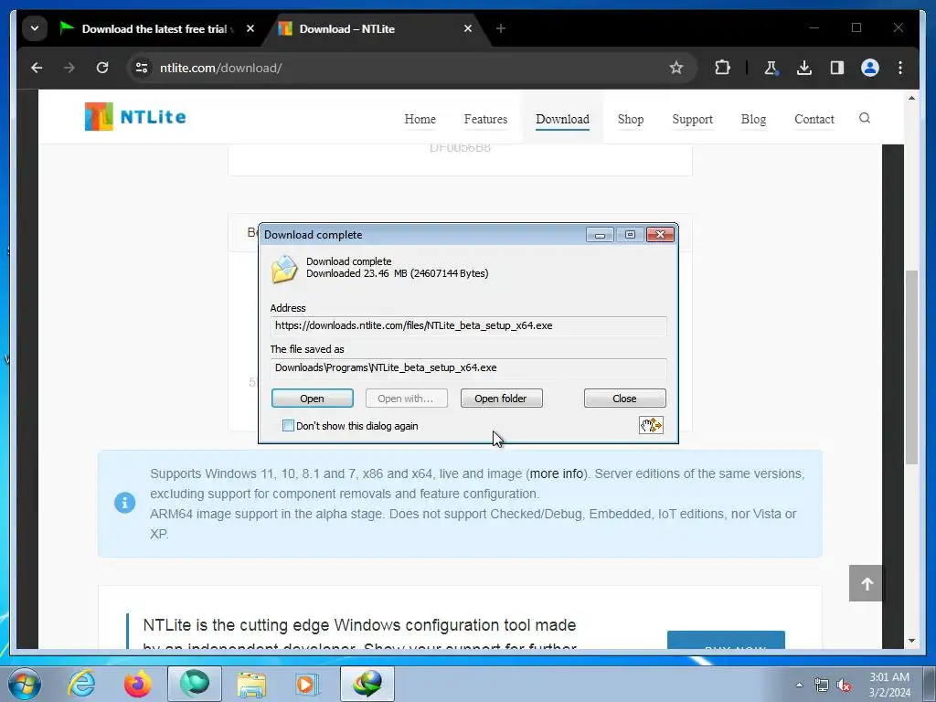Click 'Downloaded 23.46 MB (24607144 Bytes)' text
Viewport: 936px width, 702px height.
397,273
